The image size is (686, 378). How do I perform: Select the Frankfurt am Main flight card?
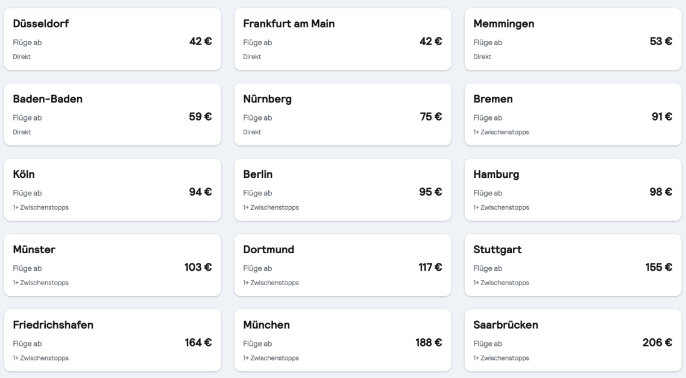(x=342, y=39)
